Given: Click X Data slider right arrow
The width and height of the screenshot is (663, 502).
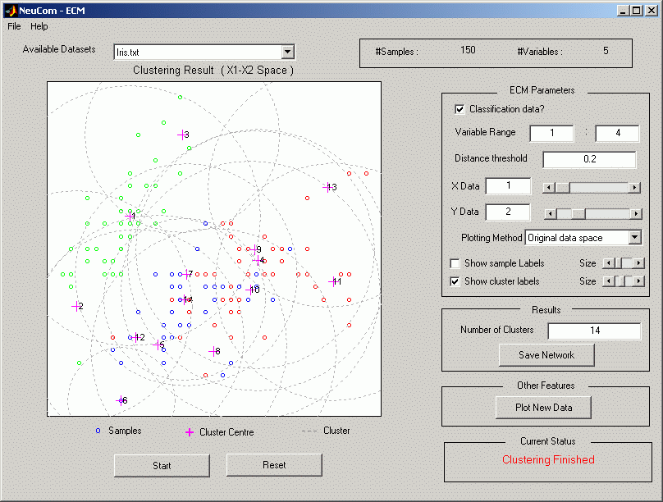Looking at the screenshot, I should click(634, 187).
